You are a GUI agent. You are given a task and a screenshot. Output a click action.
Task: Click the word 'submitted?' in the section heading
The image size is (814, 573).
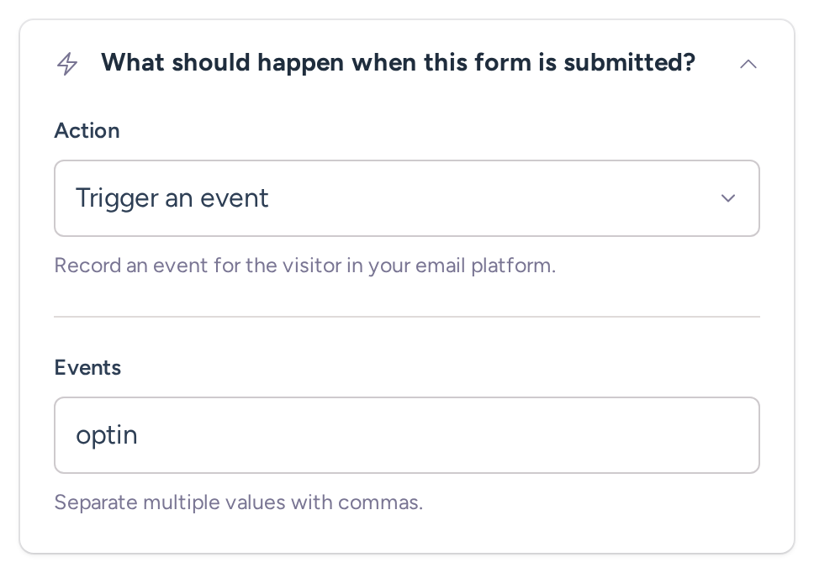(x=630, y=63)
